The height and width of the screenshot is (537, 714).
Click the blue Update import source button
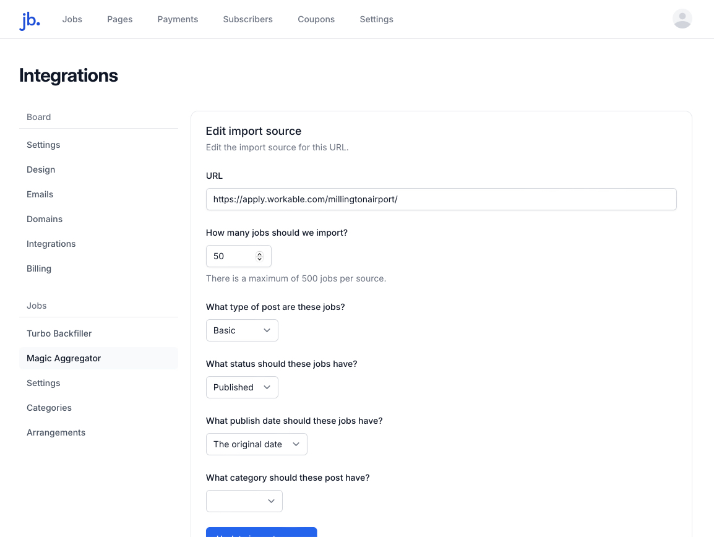[x=261, y=534]
